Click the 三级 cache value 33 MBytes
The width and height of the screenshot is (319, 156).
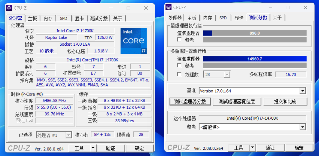click(124, 121)
